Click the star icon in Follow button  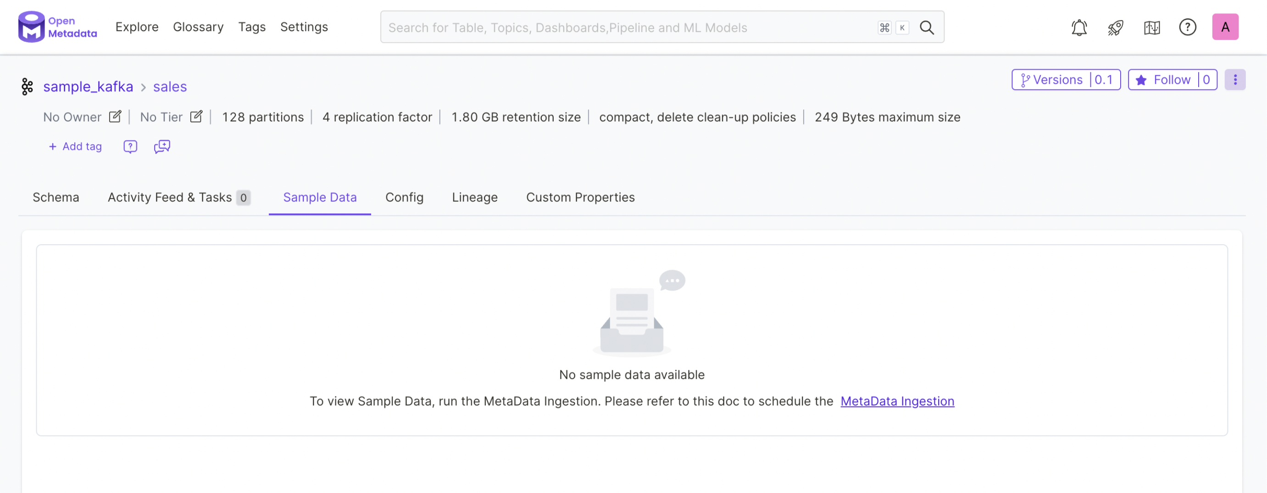(1141, 80)
